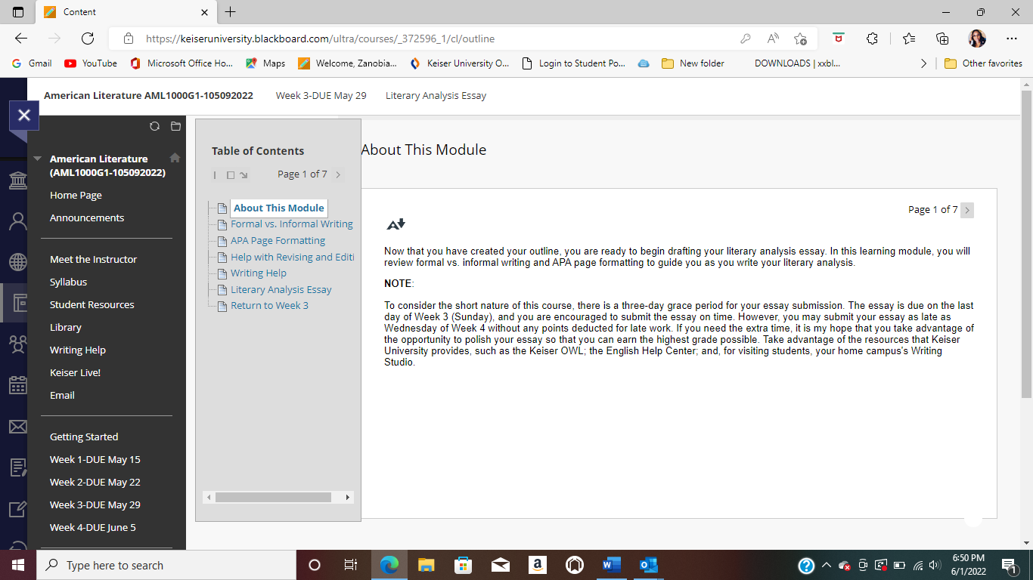Open the Collections icon

point(942,39)
